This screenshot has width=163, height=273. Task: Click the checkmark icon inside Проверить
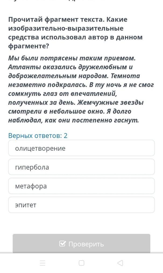(x=62, y=244)
